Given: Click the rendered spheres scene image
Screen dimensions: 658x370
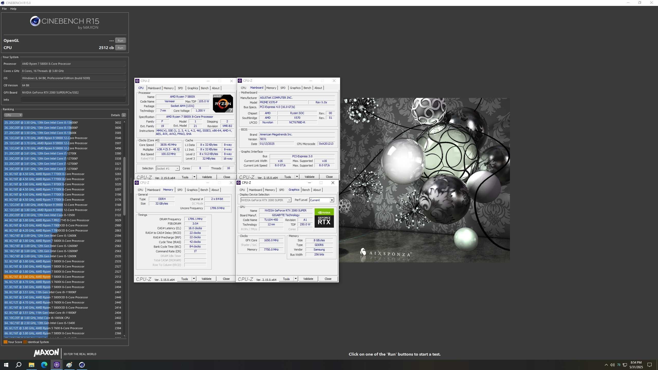Looking at the screenshot, I should [424, 180].
